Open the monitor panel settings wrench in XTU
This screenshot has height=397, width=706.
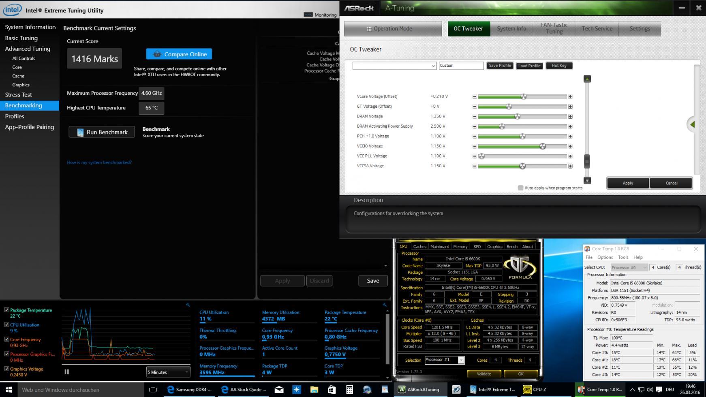coord(384,305)
